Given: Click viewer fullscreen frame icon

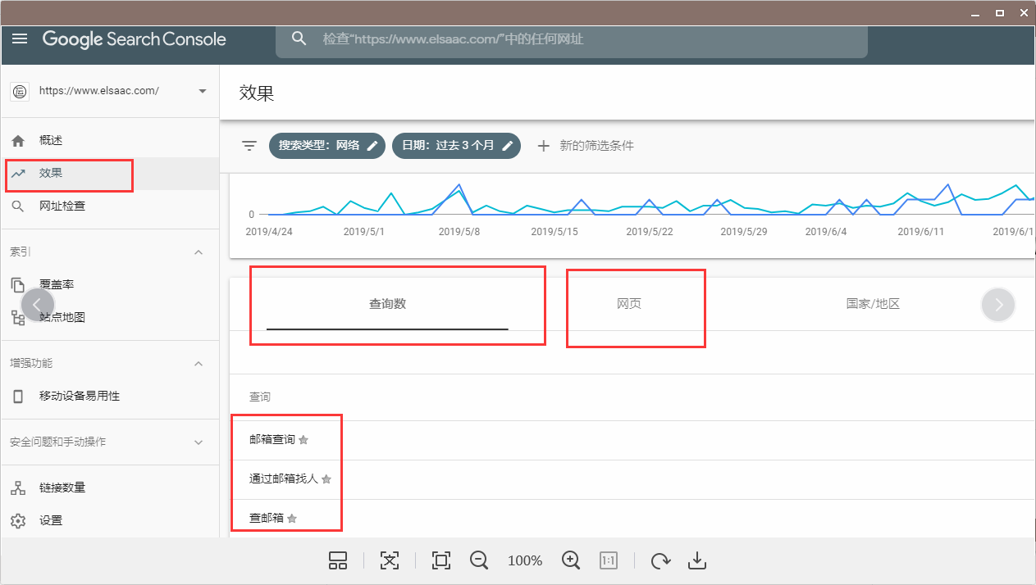Looking at the screenshot, I should click(441, 560).
